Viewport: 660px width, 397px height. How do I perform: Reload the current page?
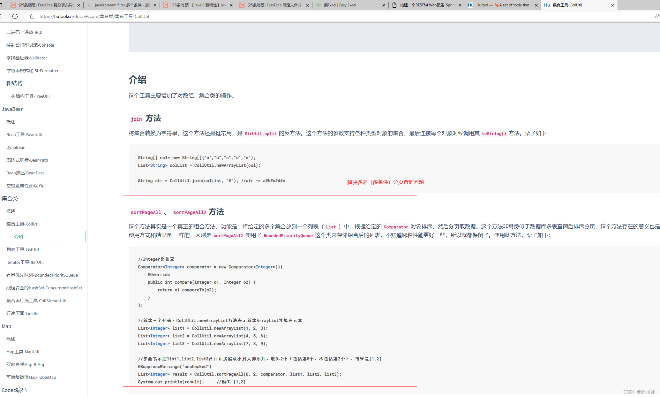[x=15, y=16]
